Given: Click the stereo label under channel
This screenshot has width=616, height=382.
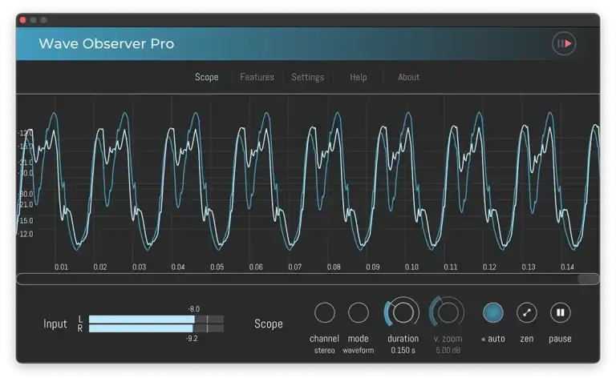Looking at the screenshot, I should point(325,350).
